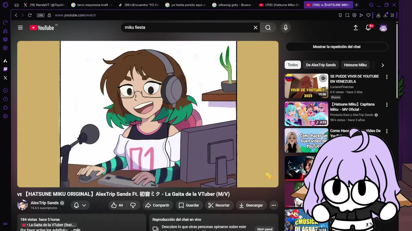
Task: Reload the current YouTube page
Action: 30,15
